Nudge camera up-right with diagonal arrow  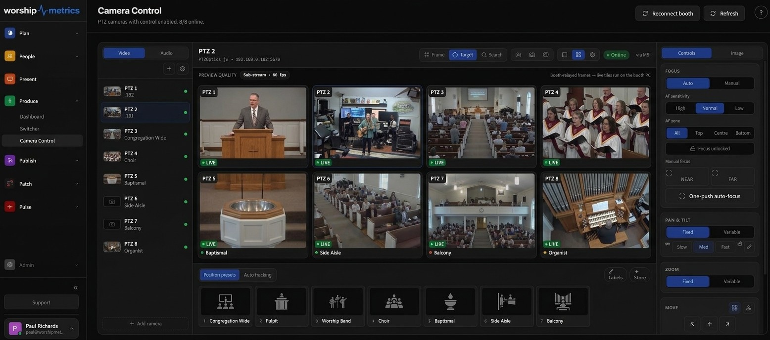727,324
